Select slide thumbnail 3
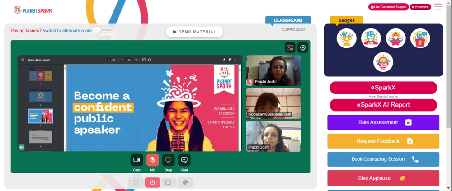Viewport: 452px width, 191px height. (x=41, y=116)
